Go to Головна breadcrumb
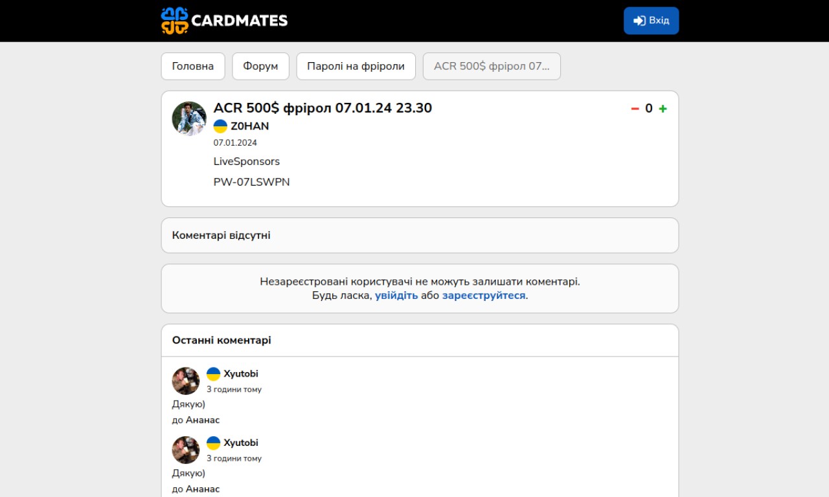Viewport: 829px width, 497px height. pyautogui.click(x=193, y=66)
